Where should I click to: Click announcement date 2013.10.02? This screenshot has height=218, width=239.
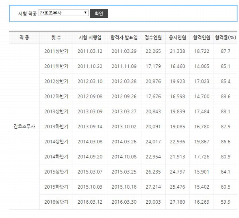(124, 127)
